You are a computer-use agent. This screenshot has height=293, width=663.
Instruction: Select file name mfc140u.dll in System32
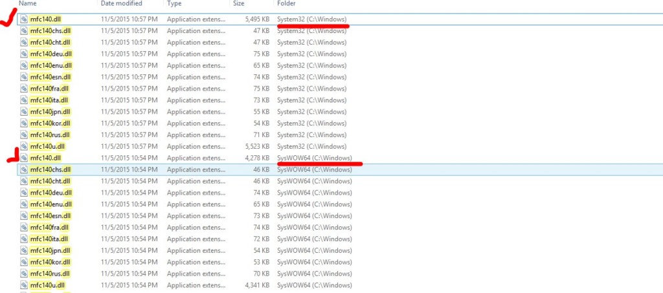[47, 146]
